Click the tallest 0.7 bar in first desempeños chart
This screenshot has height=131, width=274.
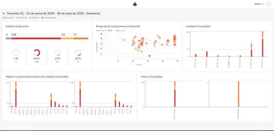16,94
